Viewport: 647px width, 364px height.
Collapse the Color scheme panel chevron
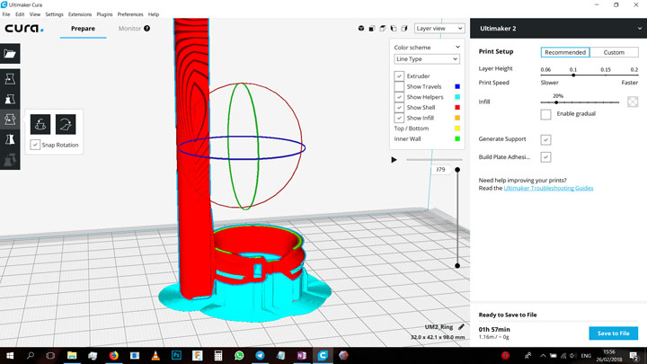[457, 47]
